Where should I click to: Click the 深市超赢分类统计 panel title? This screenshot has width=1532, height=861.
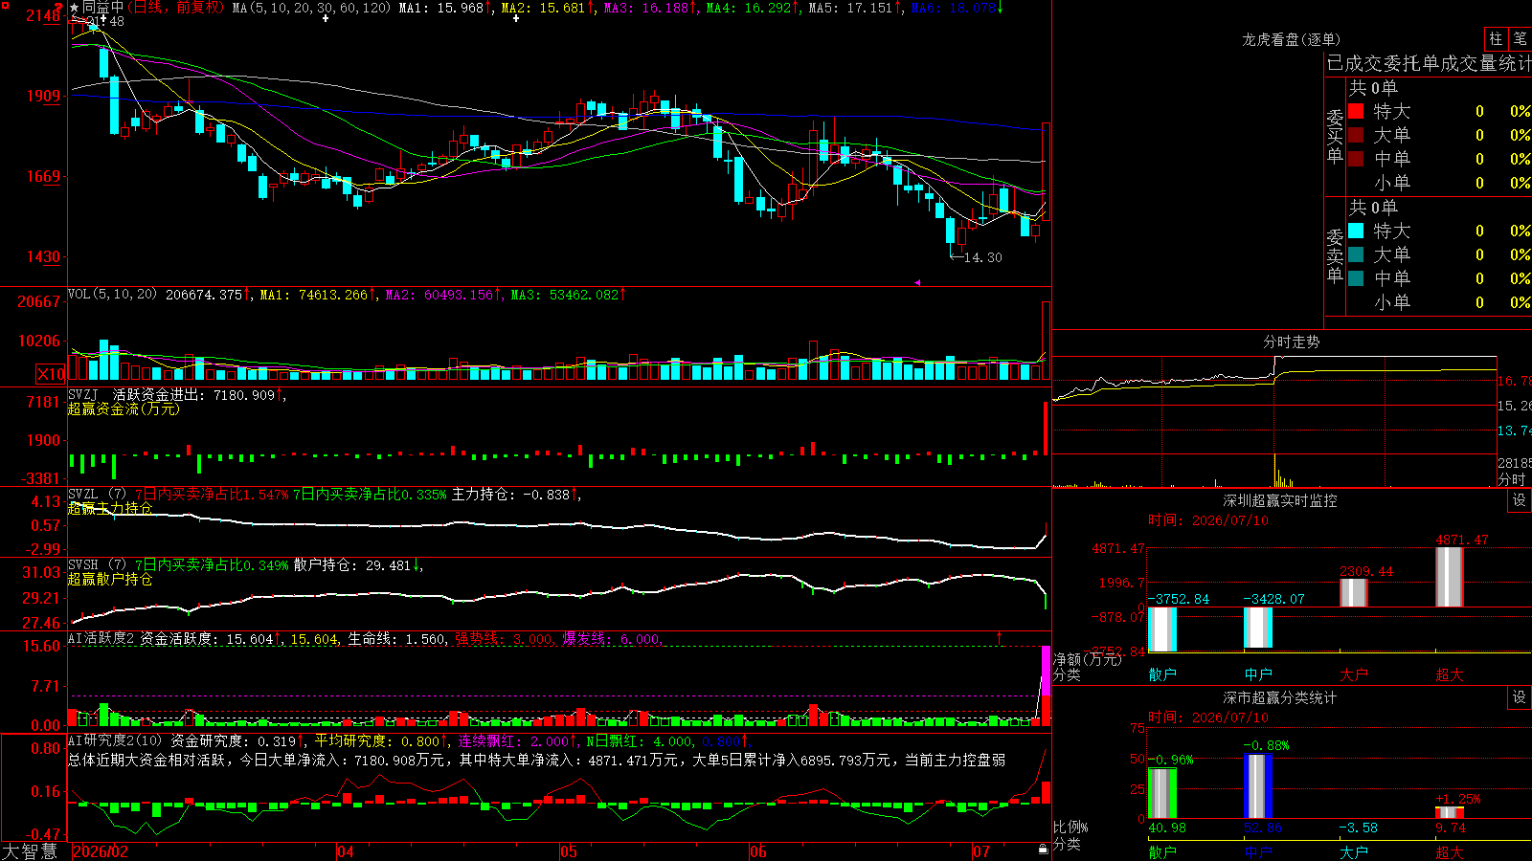tap(1280, 697)
